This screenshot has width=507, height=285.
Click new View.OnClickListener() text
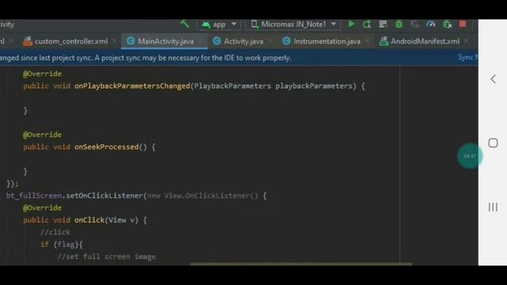[203, 196]
